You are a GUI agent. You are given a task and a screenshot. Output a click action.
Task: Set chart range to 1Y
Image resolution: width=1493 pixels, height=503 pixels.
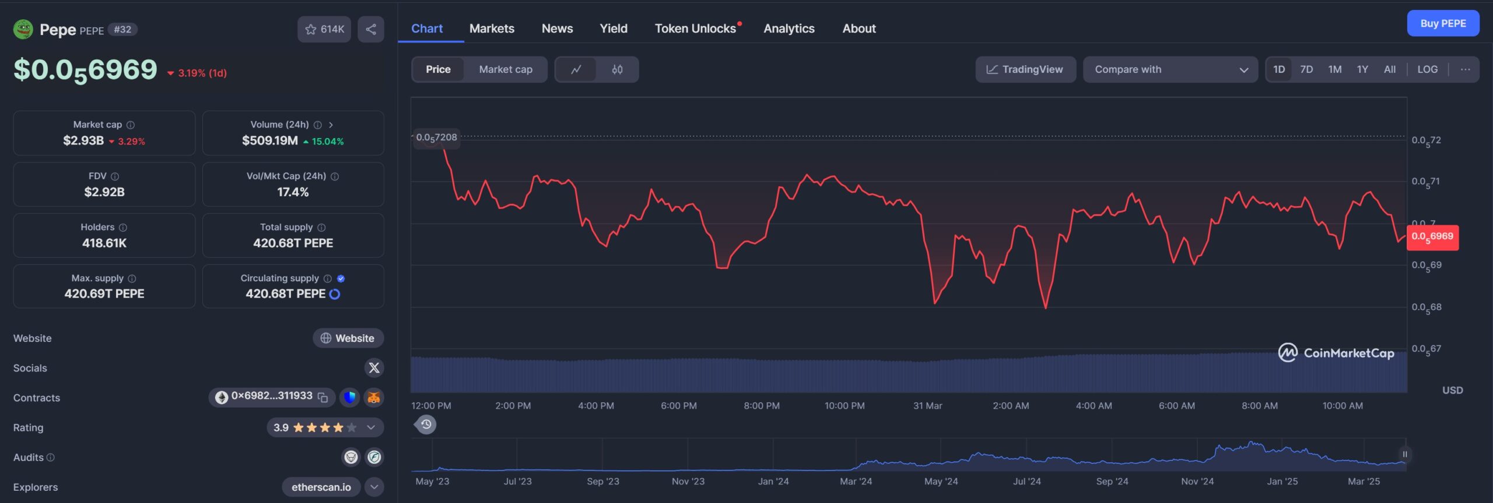tap(1362, 69)
